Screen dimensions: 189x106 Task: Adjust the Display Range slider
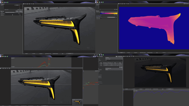pyautogui.click(x=109, y=17)
